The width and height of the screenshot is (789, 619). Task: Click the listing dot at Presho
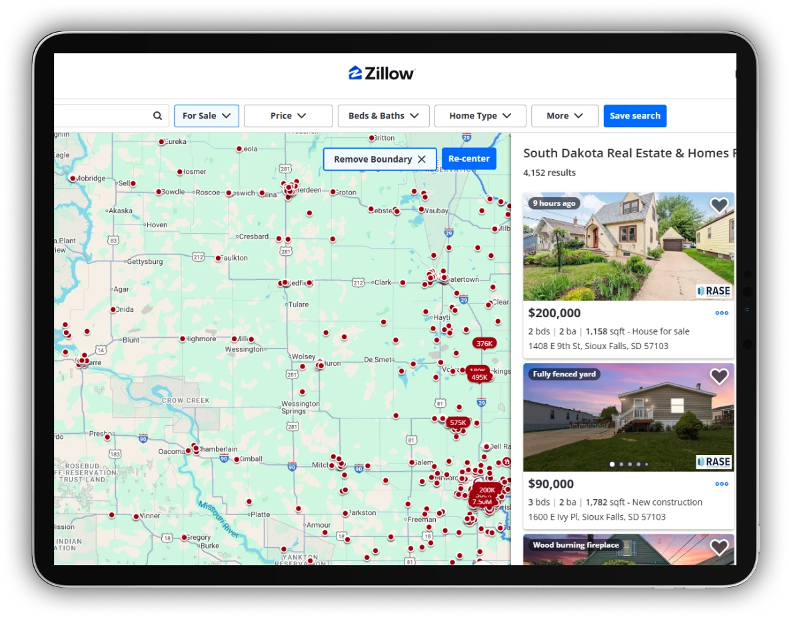coord(107,437)
